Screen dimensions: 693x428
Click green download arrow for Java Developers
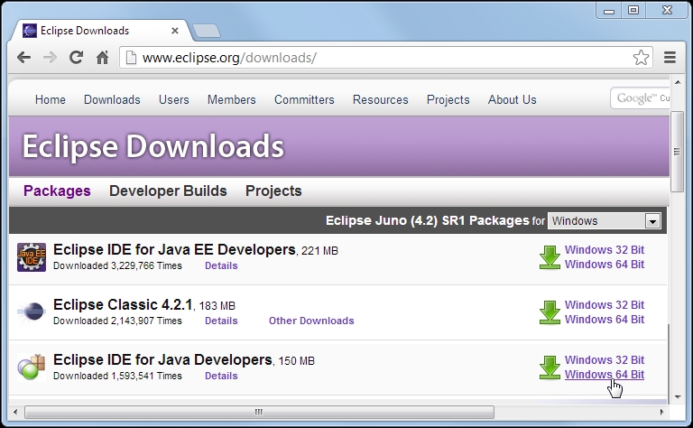[x=550, y=368]
